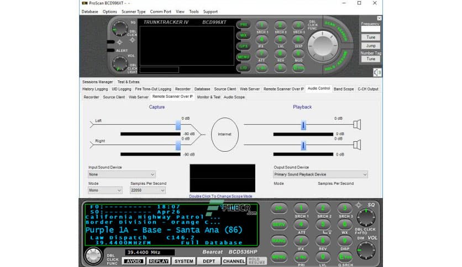The height and width of the screenshot is (267, 462).
Task: Click the VOL knob on the BCD536HP
Action: (x=366, y=250)
